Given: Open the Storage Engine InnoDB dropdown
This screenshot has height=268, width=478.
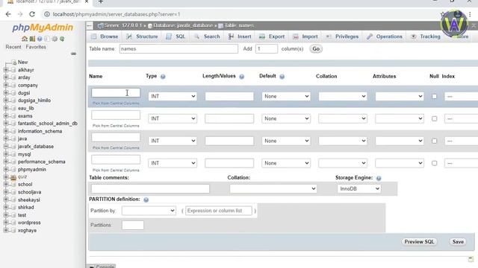Looking at the screenshot, I should click(x=358, y=188).
